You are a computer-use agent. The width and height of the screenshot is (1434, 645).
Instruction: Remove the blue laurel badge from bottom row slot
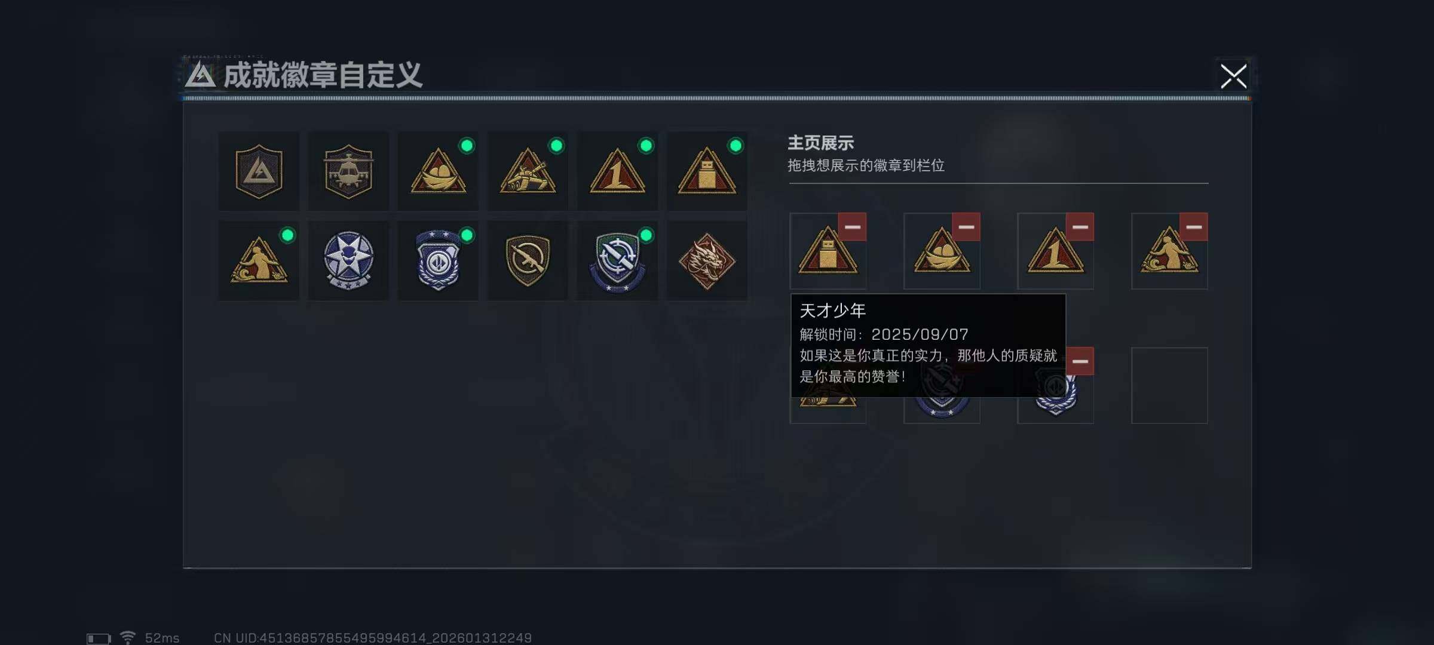(1080, 361)
